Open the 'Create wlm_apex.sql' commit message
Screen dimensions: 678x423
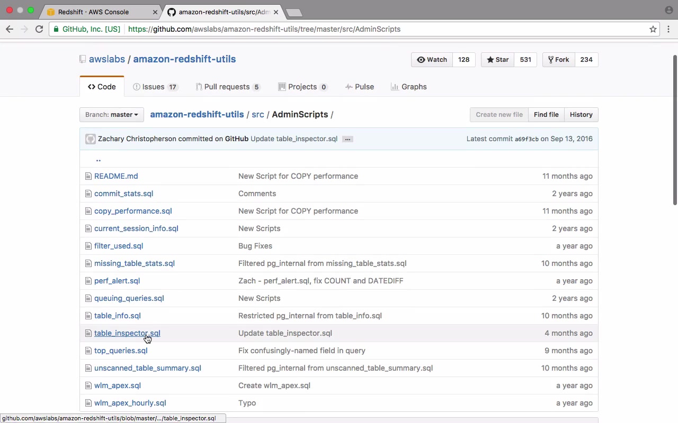pos(274,385)
